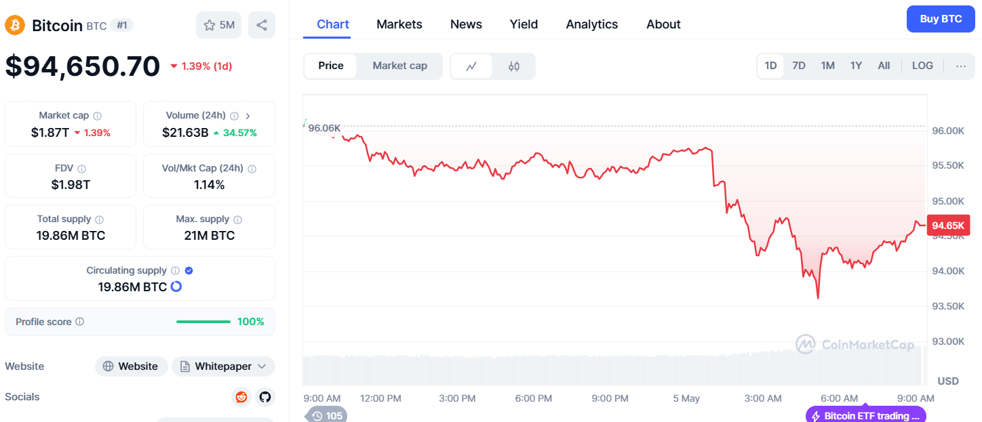The image size is (982, 422).
Task: Expand the Whitepaper dropdown
Action: 223,366
